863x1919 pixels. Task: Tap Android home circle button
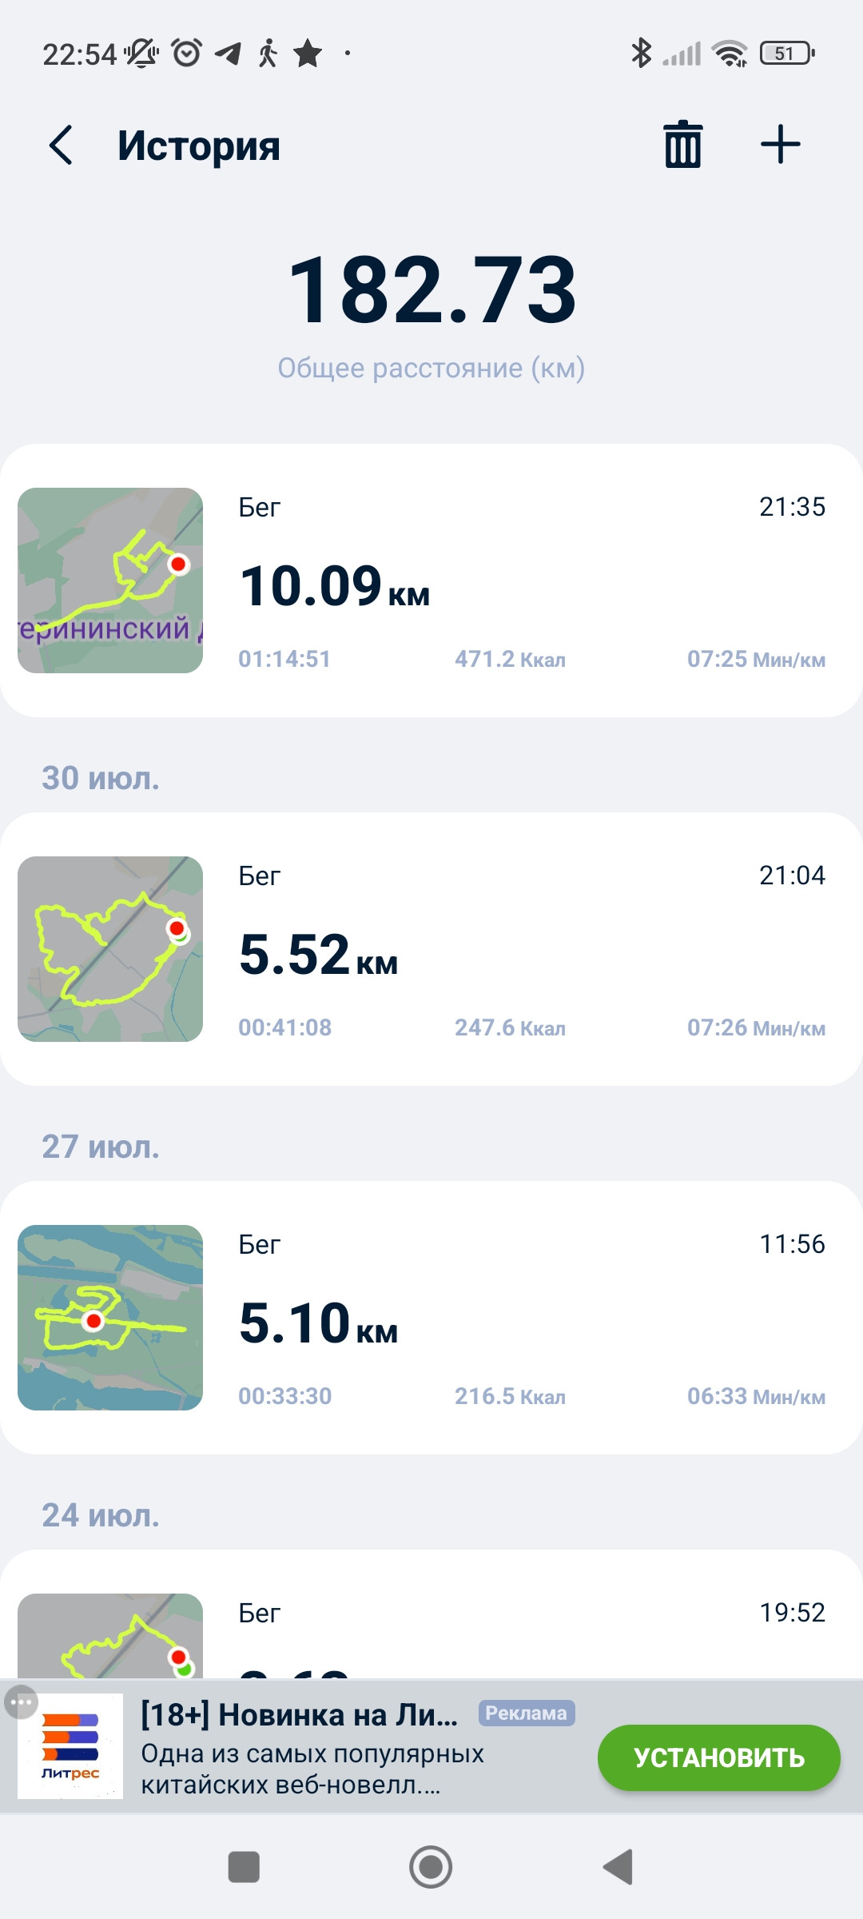(431, 1867)
